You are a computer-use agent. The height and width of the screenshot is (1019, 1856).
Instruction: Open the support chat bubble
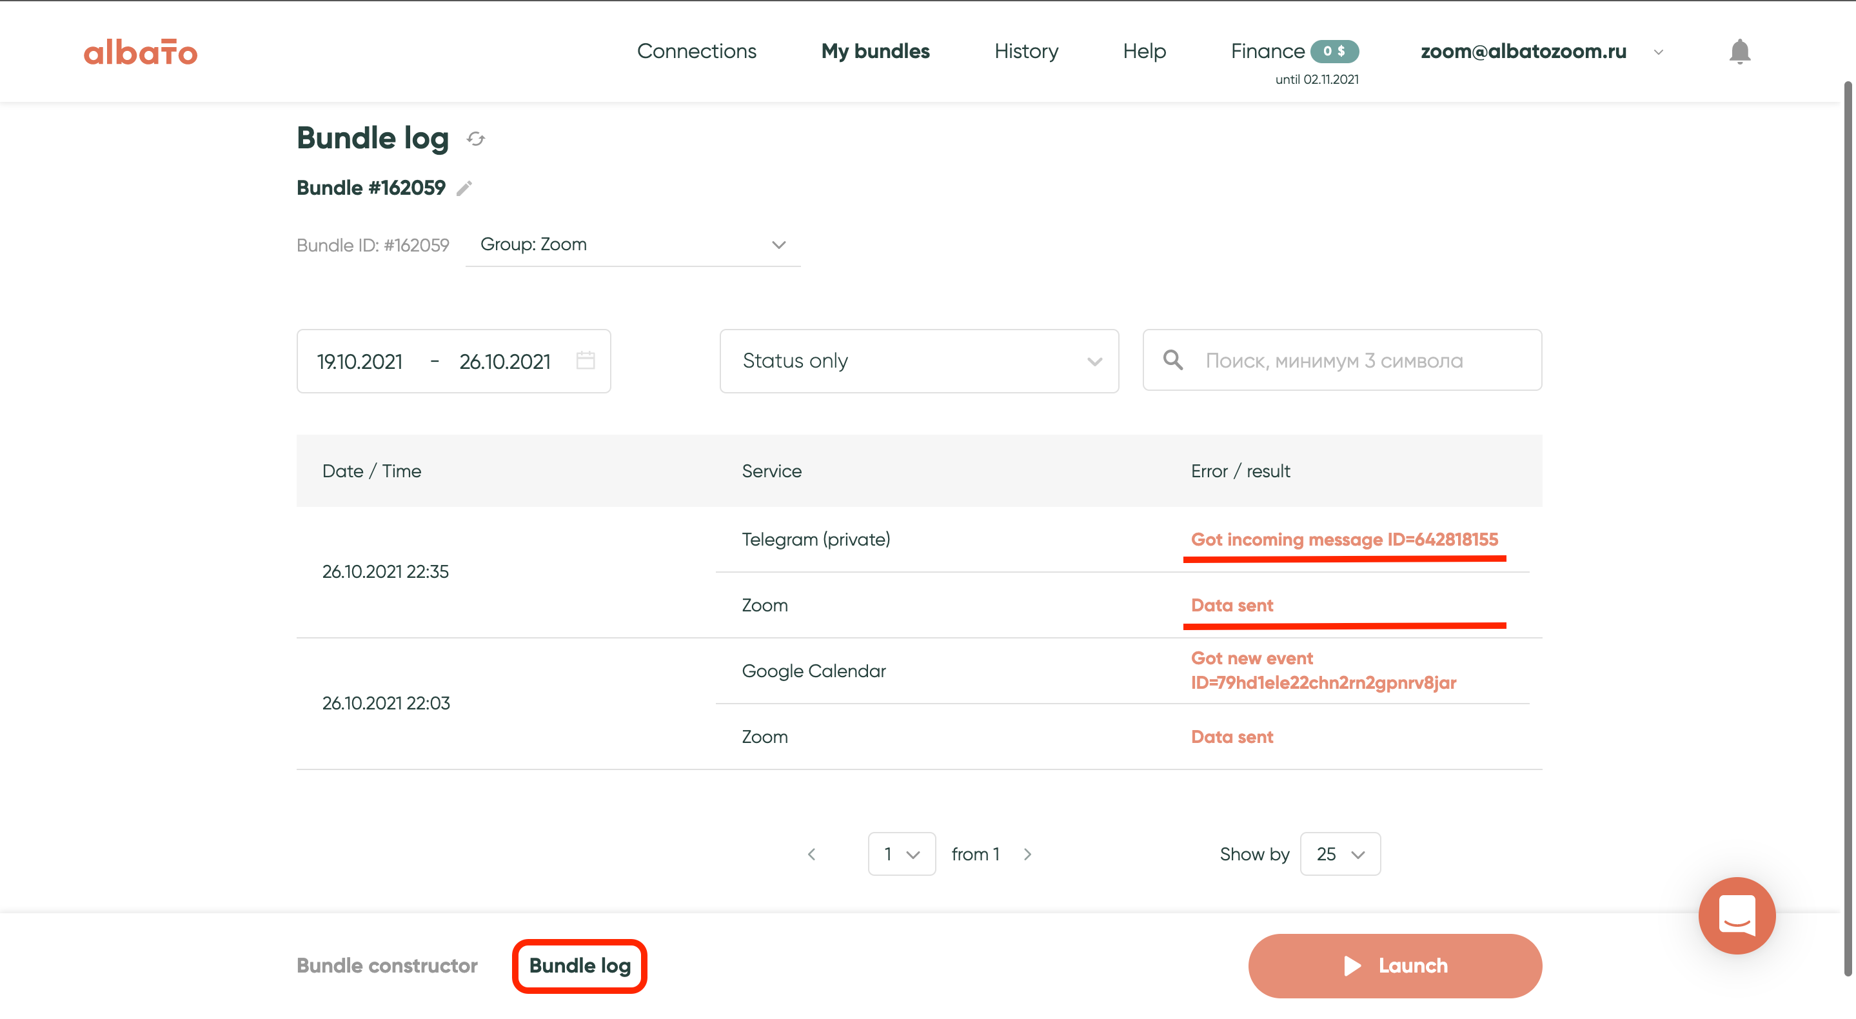tap(1737, 915)
